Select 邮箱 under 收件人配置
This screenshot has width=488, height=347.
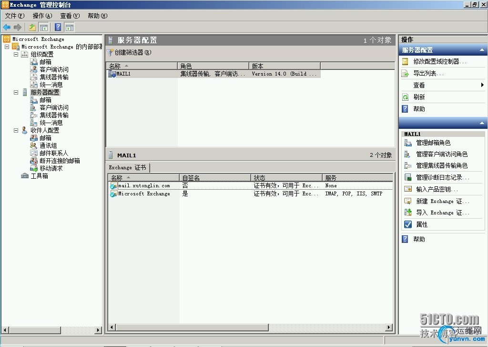45,138
